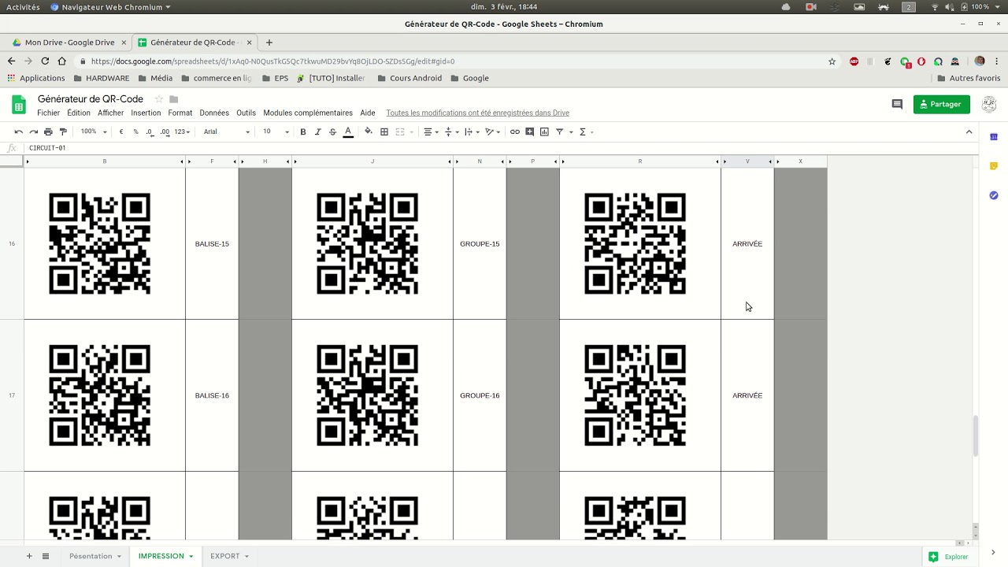1008x567 pixels.
Task: Open the borders menu
Action: pos(384,132)
